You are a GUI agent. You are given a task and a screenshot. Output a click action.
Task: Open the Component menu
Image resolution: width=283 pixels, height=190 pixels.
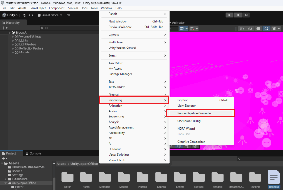[x=57, y=8]
